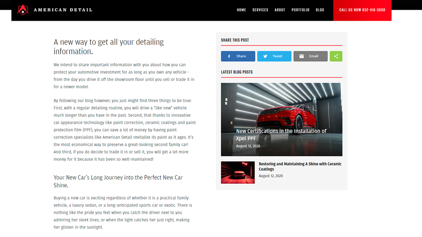Open Restoring and Maintaining A Shine post link
Screen dimensions: 422x237
point(300,166)
